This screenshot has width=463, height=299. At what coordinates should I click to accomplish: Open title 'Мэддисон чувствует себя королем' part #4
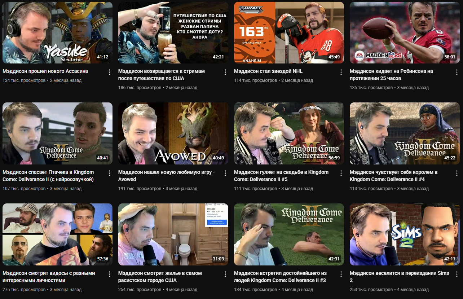coord(393,176)
